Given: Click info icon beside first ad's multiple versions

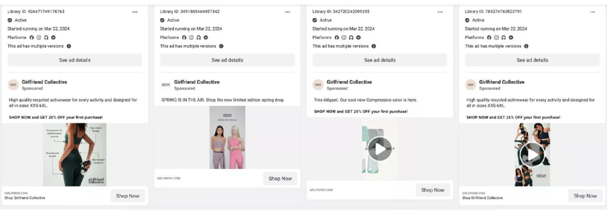Looking at the screenshot, I should (69, 46).
